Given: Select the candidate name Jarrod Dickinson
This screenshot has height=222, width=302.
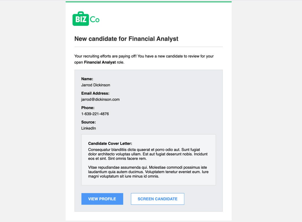Looking at the screenshot, I should (x=95, y=85).
